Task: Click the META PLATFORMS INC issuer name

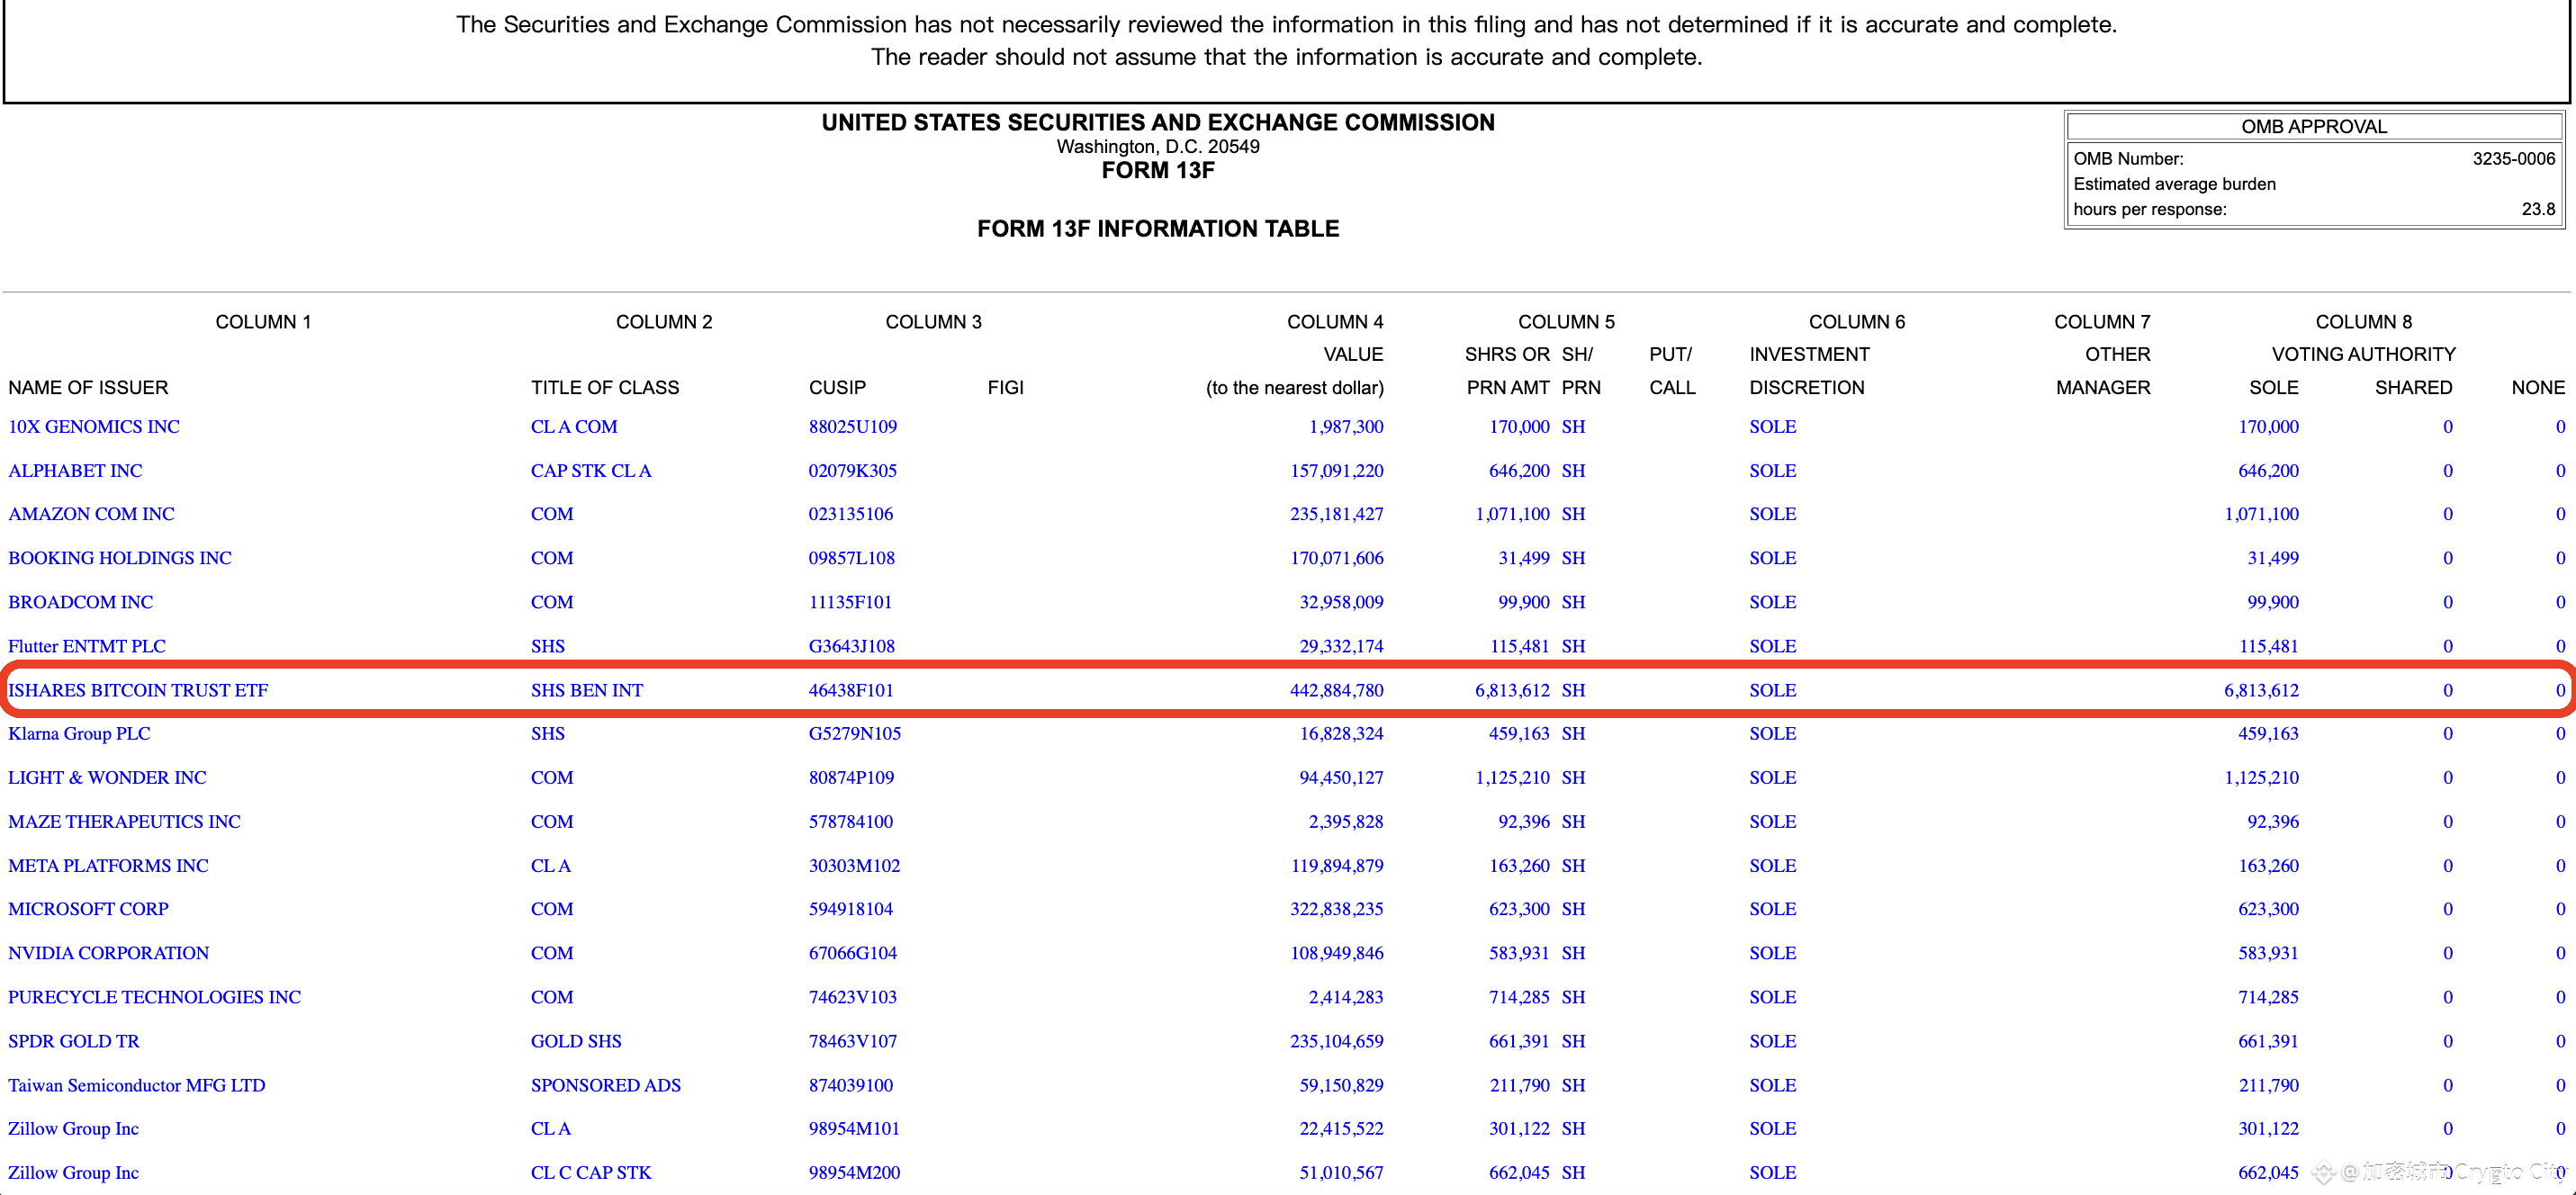Action: (x=108, y=866)
